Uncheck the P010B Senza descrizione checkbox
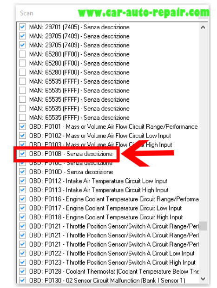Image resolution: width=217 pixels, height=288 pixels. (x=22, y=154)
